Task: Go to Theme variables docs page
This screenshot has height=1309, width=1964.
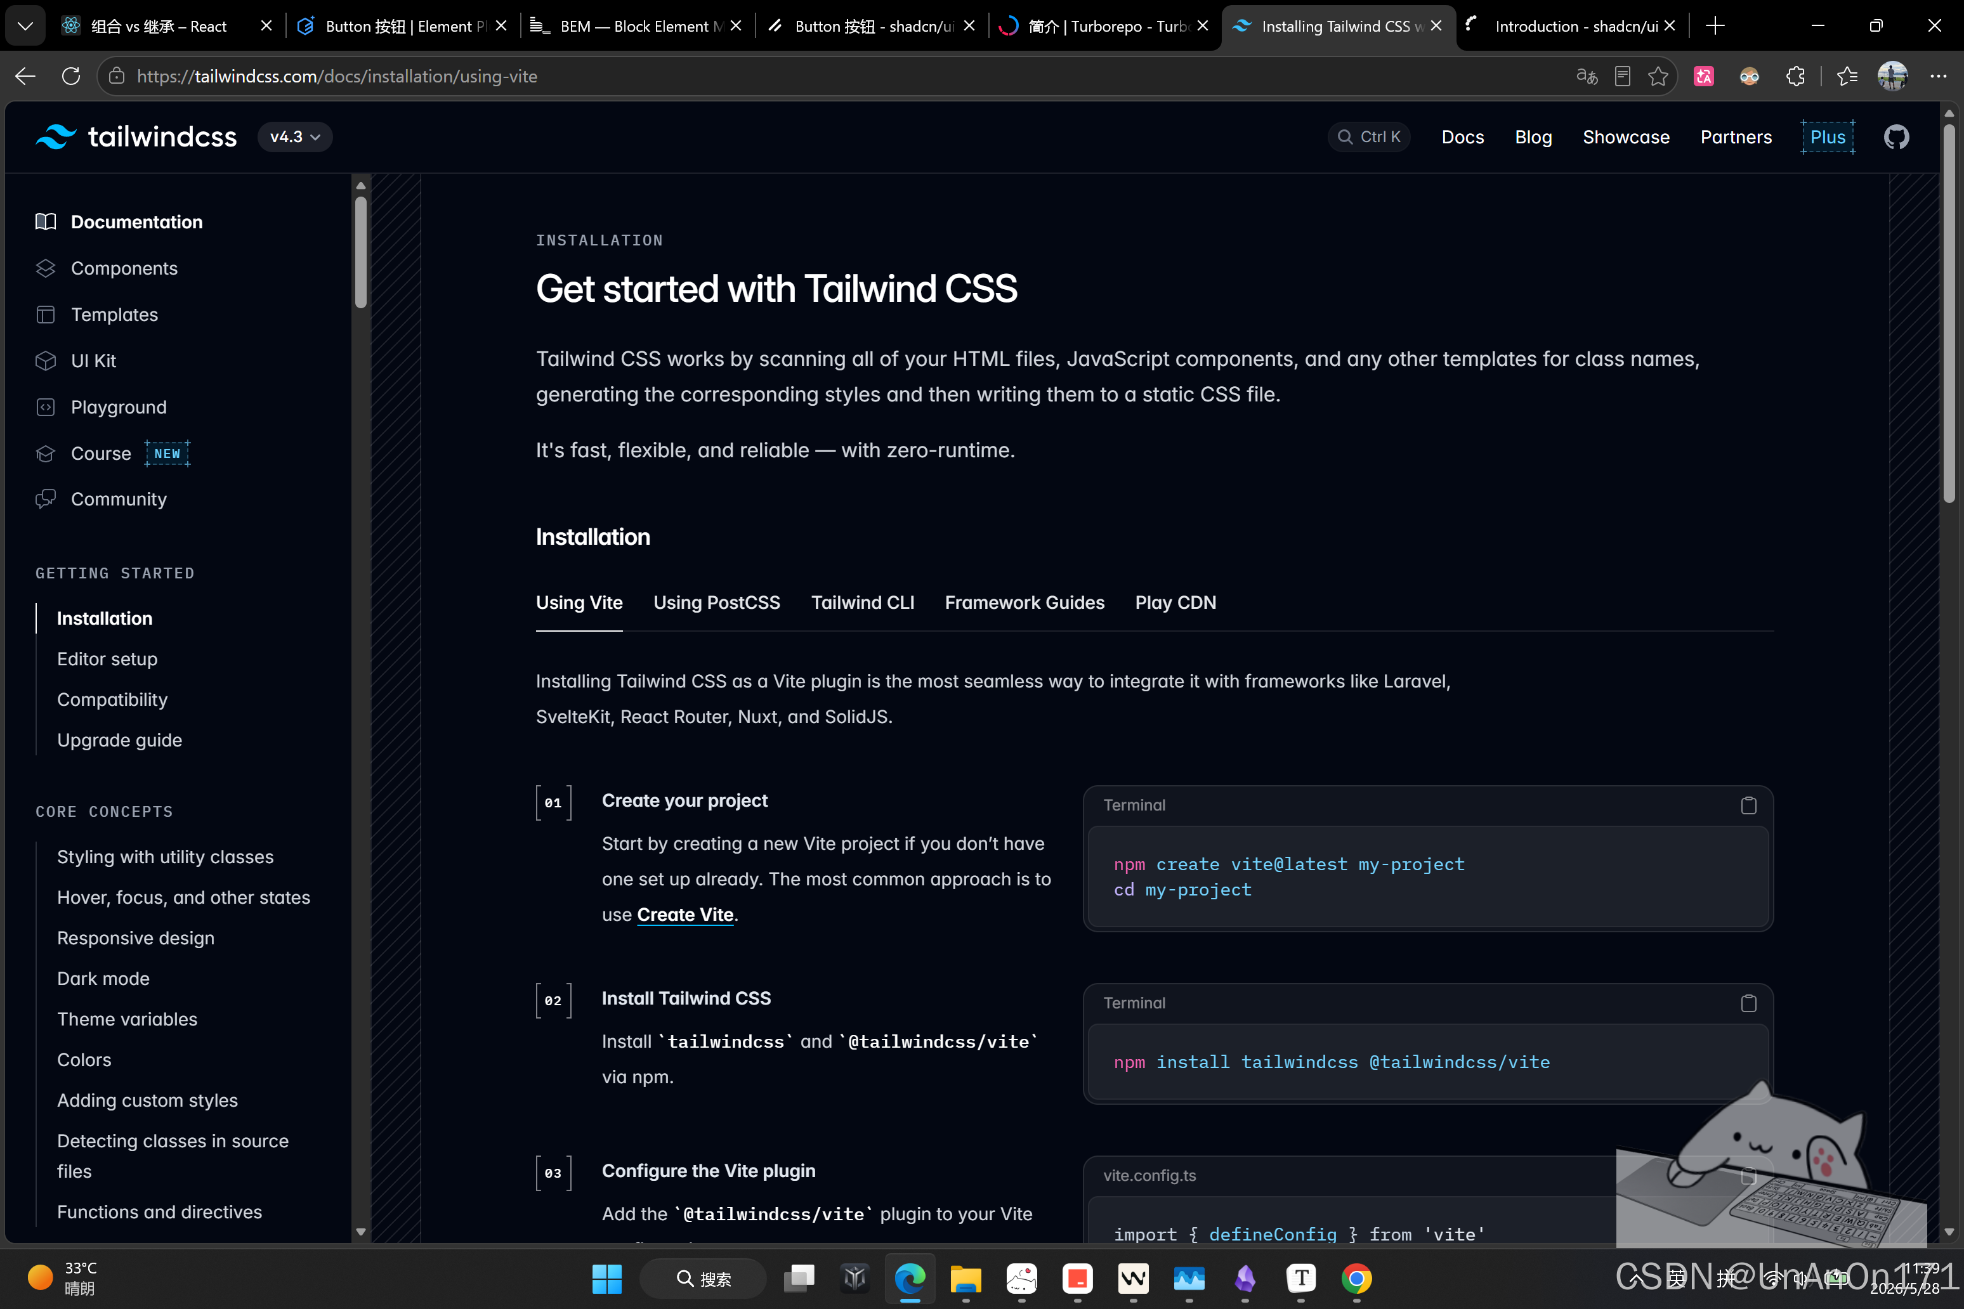Action: (x=127, y=1019)
